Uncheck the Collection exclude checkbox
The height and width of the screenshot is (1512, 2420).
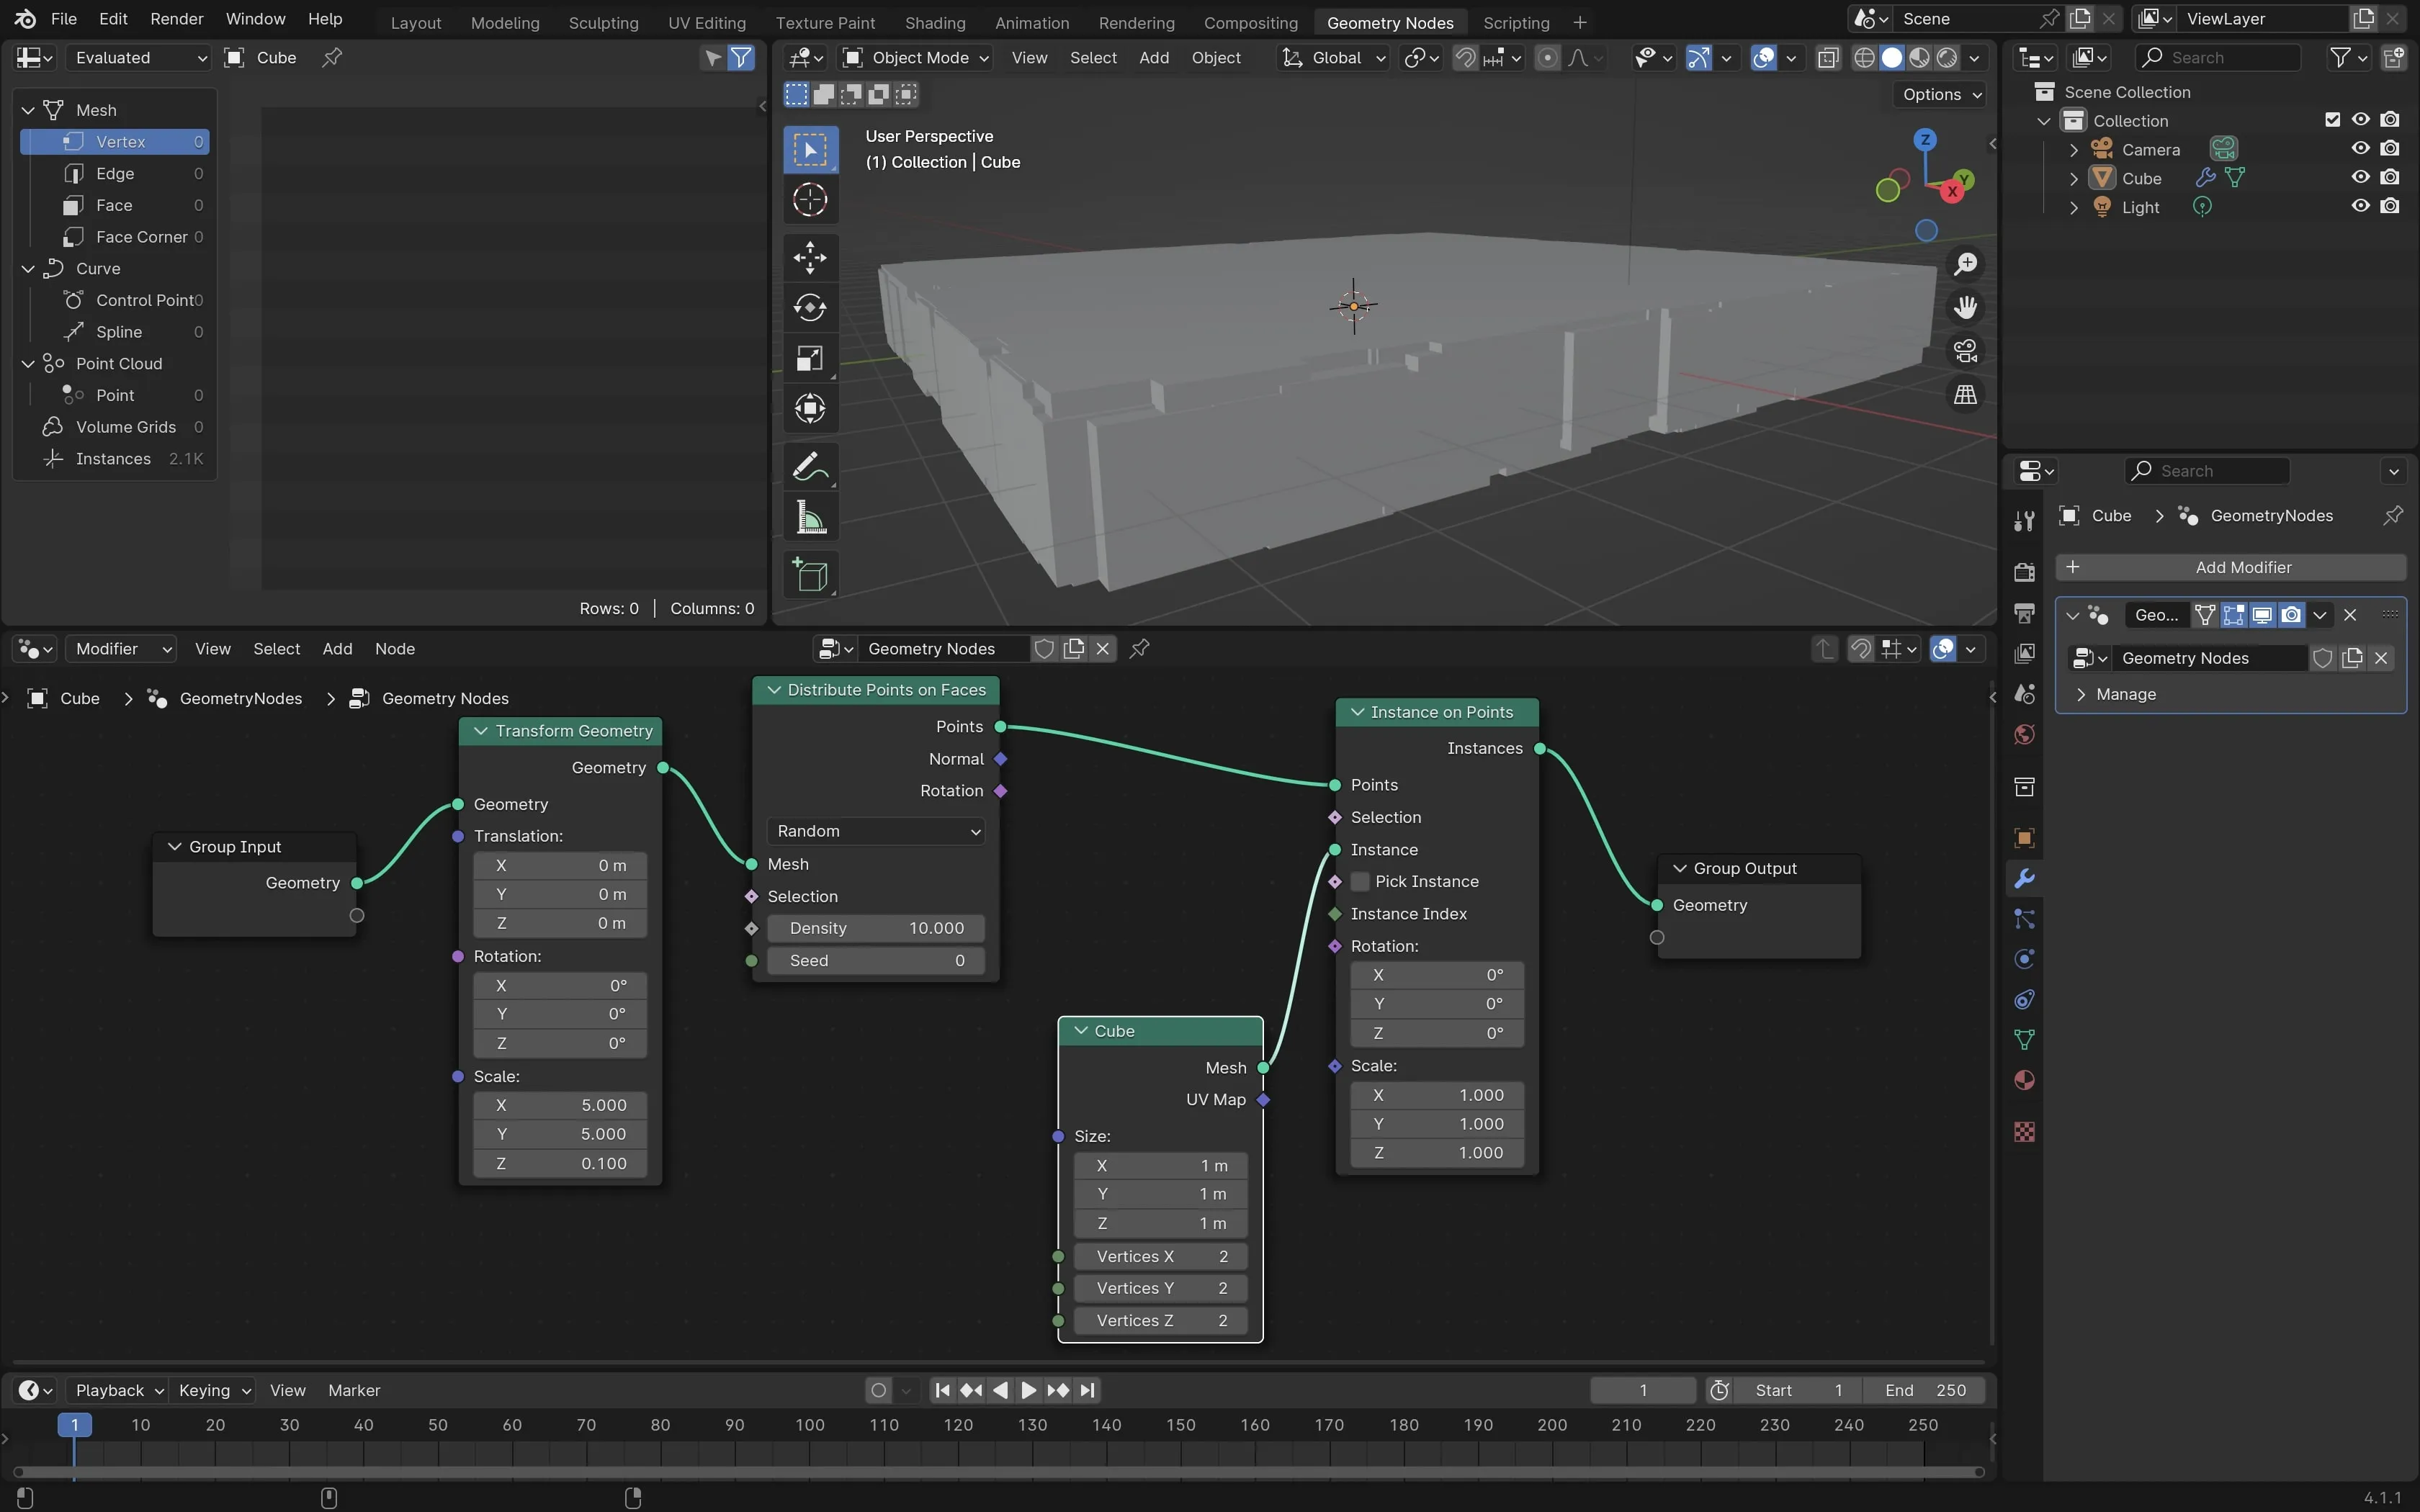pyautogui.click(x=2332, y=120)
